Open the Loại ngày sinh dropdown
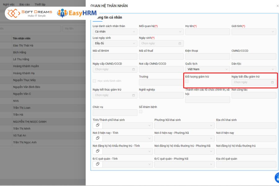 coord(115,43)
